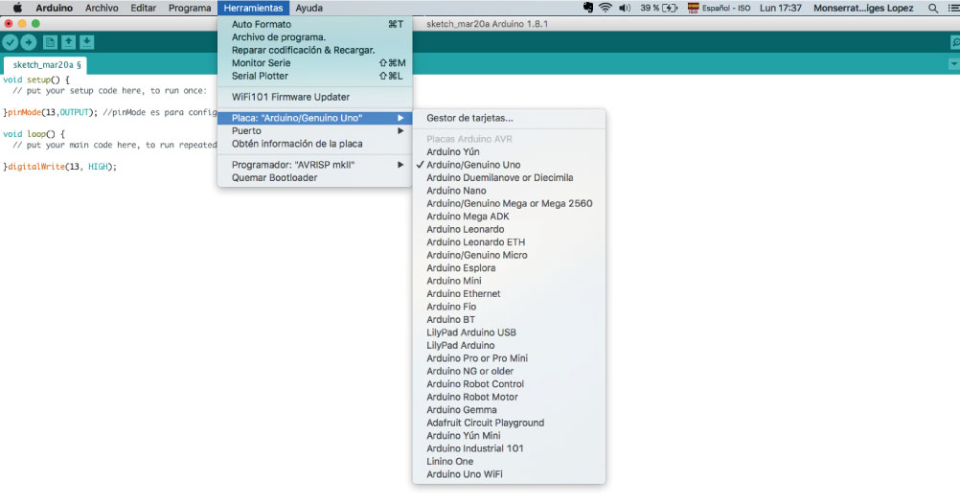Choose Archivo de programa
The image size is (960, 503).
(x=314, y=37)
